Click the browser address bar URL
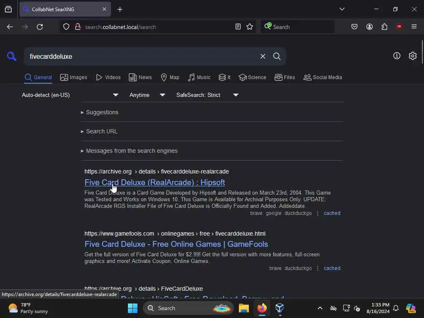The image size is (424, 318). pos(120,27)
